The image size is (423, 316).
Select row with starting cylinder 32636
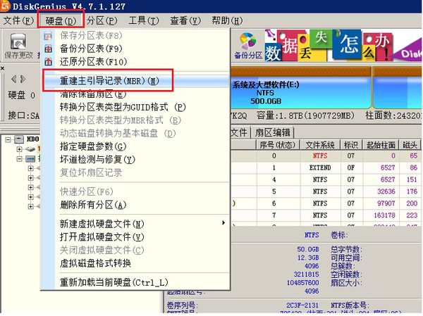[326, 191]
